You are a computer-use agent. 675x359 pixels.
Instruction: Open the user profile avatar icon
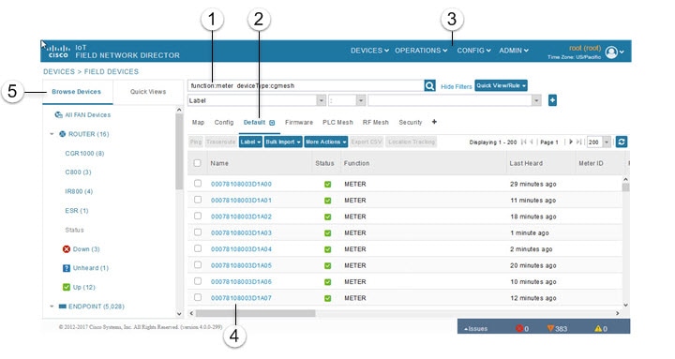point(611,52)
